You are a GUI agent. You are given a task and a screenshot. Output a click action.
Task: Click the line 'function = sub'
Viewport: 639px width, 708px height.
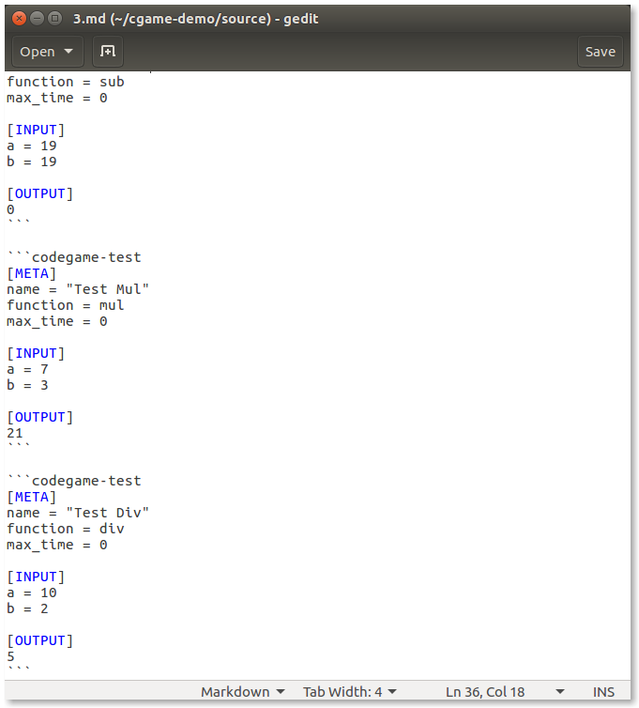point(66,82)
